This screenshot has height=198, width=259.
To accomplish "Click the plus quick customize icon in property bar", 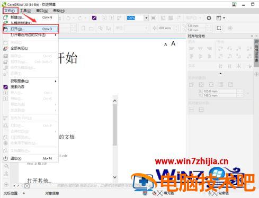I will [x=230, y=28].
